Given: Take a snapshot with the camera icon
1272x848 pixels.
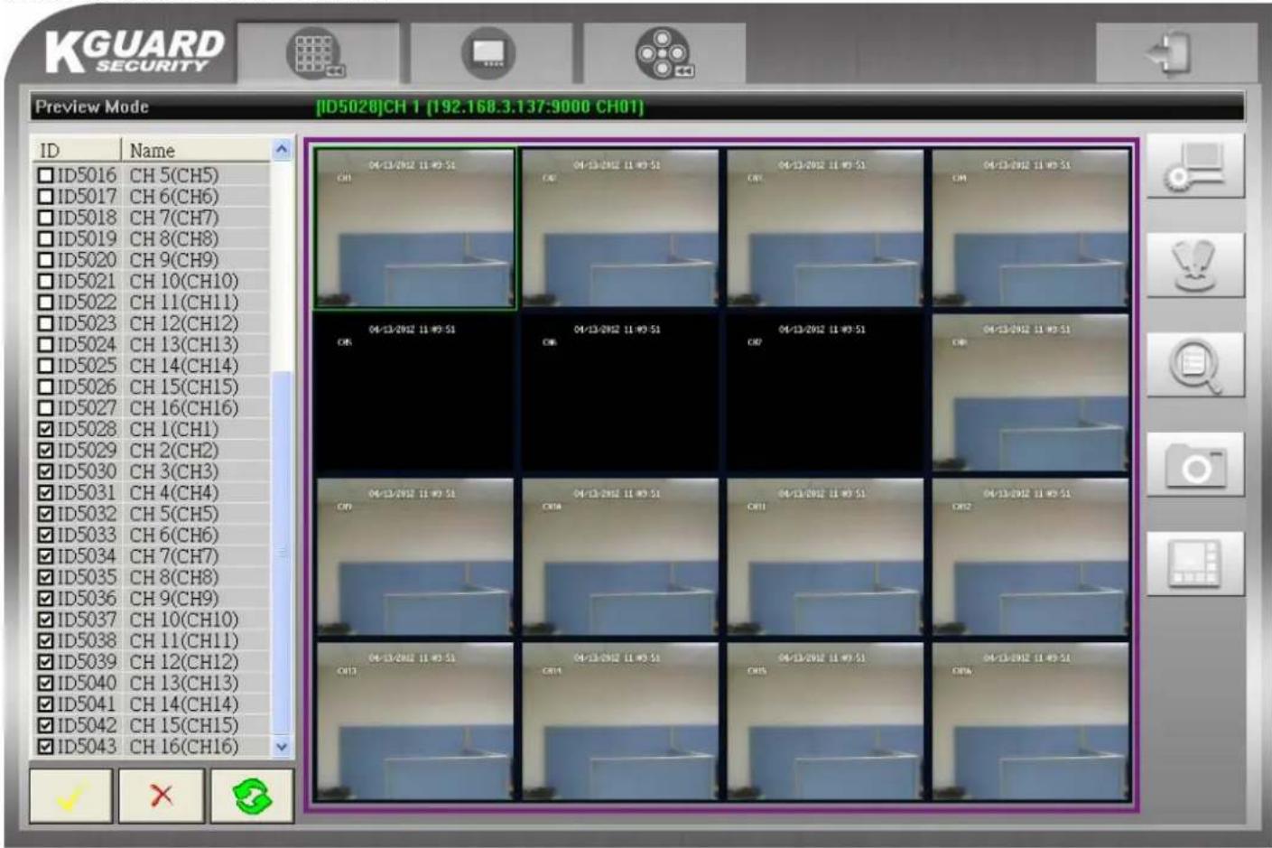Looking at the screenshot, I should (1195, 464).
